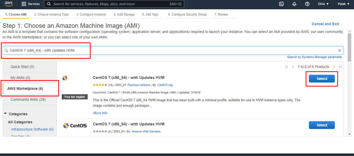The width and height of the screenshot is (354, 156).
Task: Select AWS Marketplace (6) section
Action: [25, 89]
